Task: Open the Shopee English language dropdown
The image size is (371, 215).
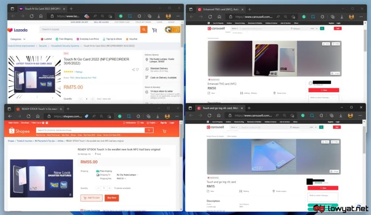Action: pos(152,123)
